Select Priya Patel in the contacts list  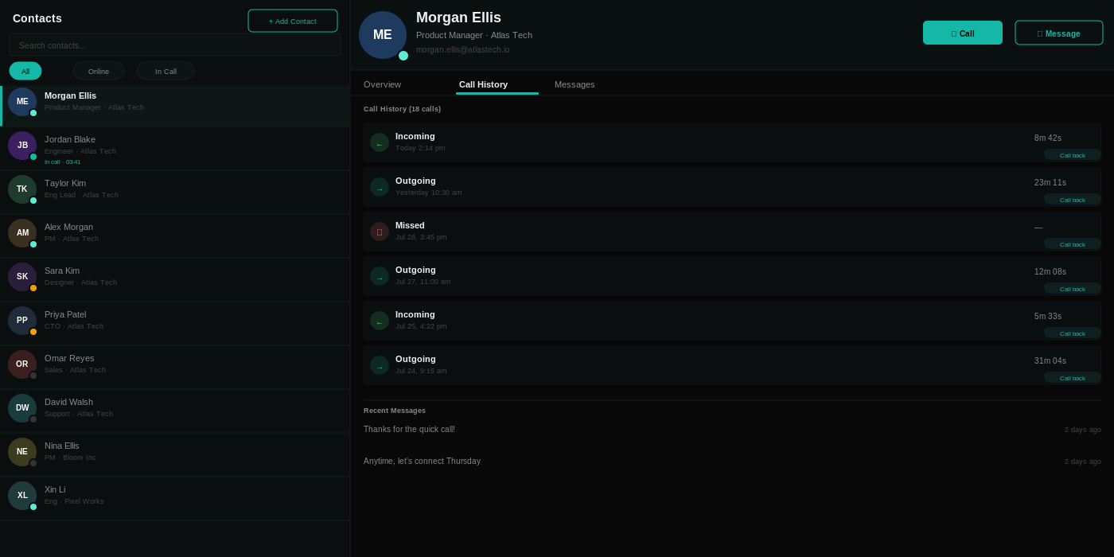(175, 324)
